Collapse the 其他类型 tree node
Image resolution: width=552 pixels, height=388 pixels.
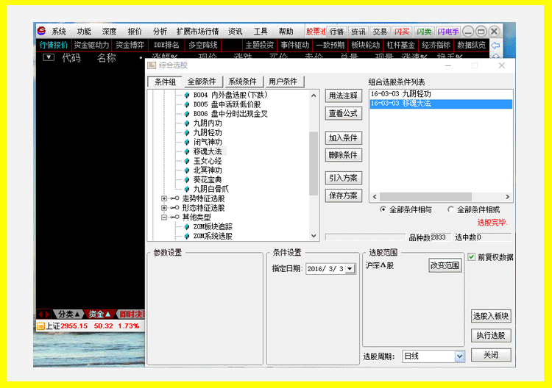pyautogui.click(x=164, y=218)
